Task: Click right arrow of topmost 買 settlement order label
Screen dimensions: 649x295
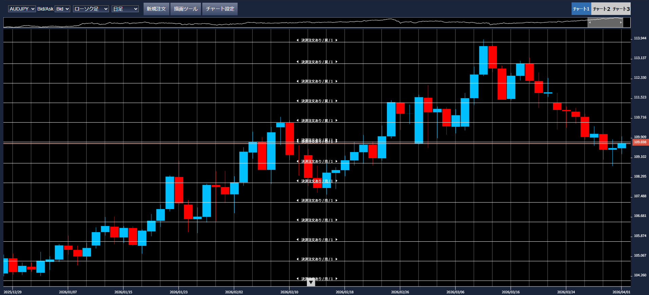Action: (x=336, y=40)
